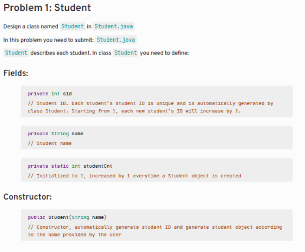Click the Student ID comment text
305x252 pixels.
pyautogui.click(x=151, y=107)
